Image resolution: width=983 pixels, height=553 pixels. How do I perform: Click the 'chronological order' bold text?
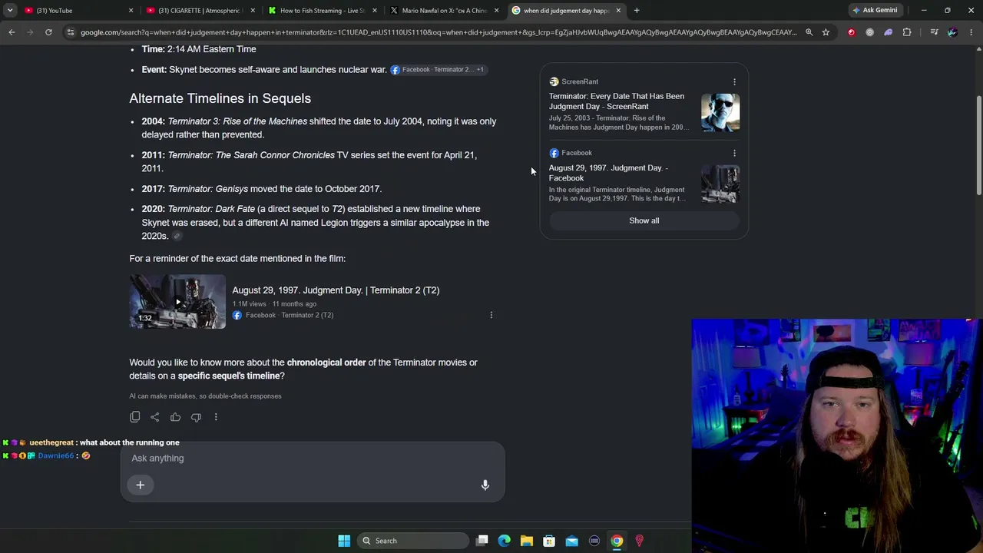[x=326, y=363]
